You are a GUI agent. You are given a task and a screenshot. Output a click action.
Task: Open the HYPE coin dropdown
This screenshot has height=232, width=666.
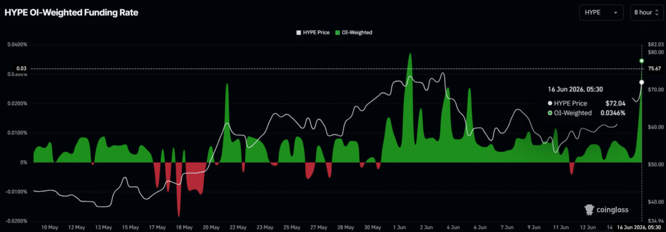tap(602, 12)
